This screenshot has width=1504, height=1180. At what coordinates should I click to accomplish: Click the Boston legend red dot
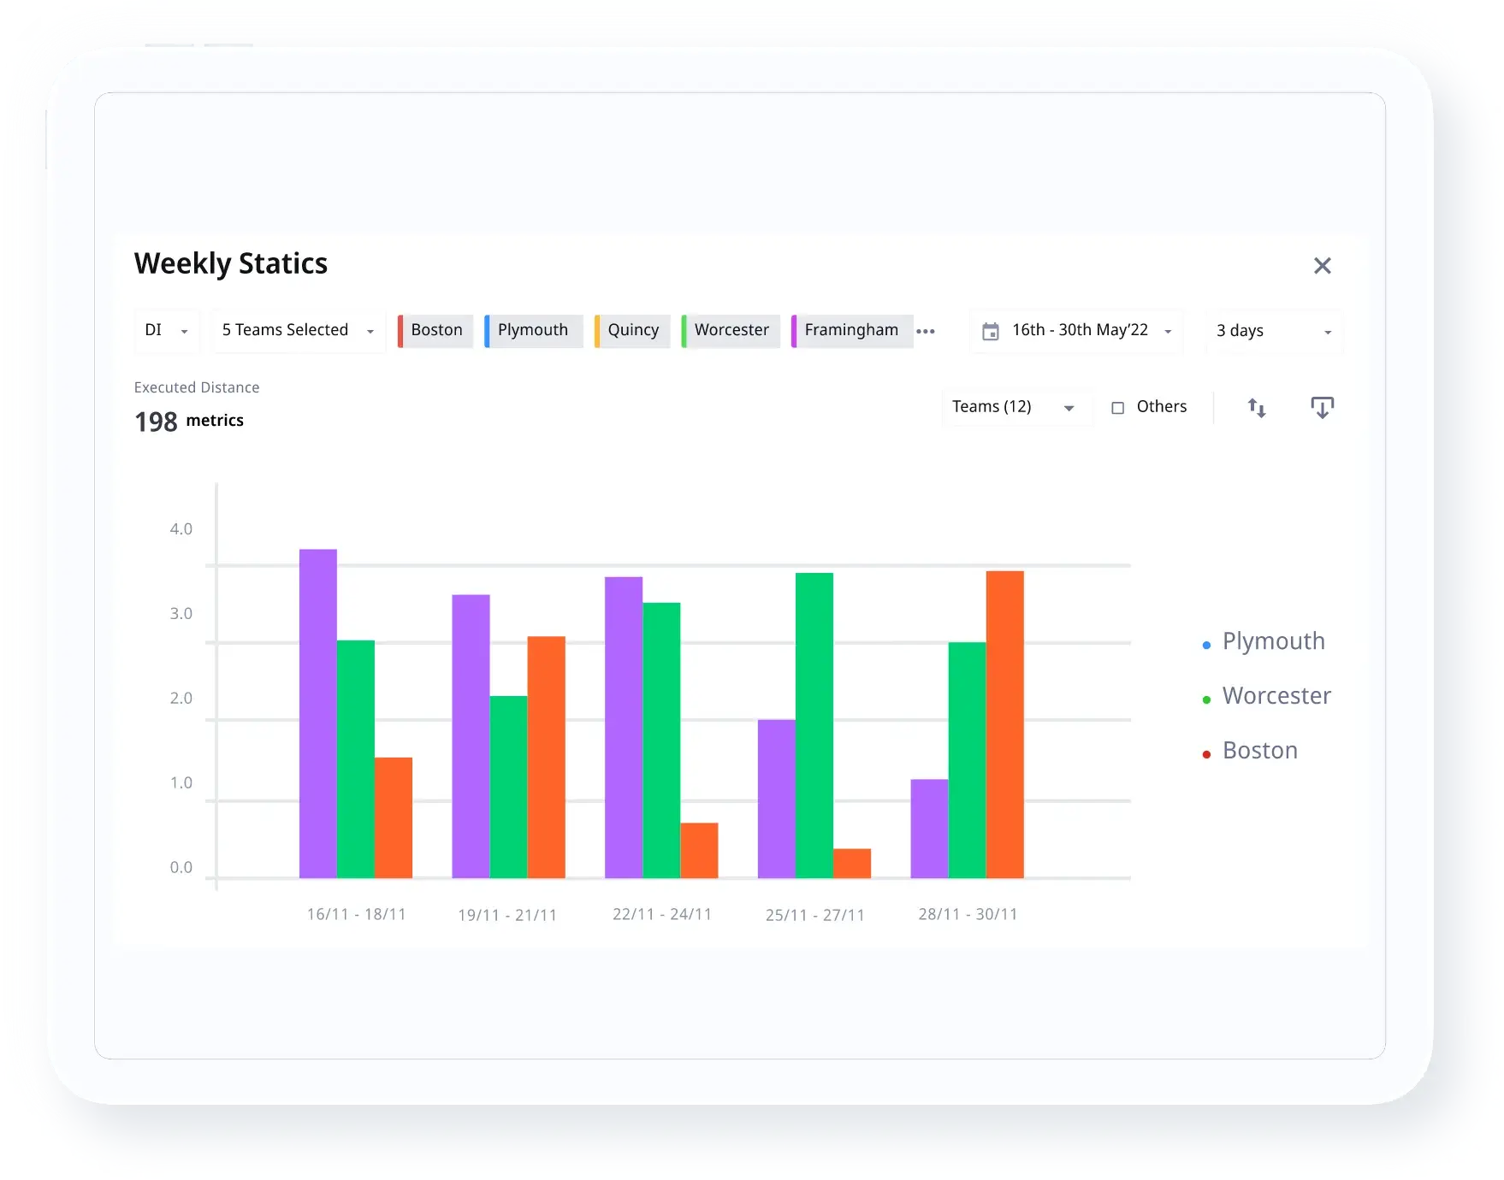(1206, 753)
